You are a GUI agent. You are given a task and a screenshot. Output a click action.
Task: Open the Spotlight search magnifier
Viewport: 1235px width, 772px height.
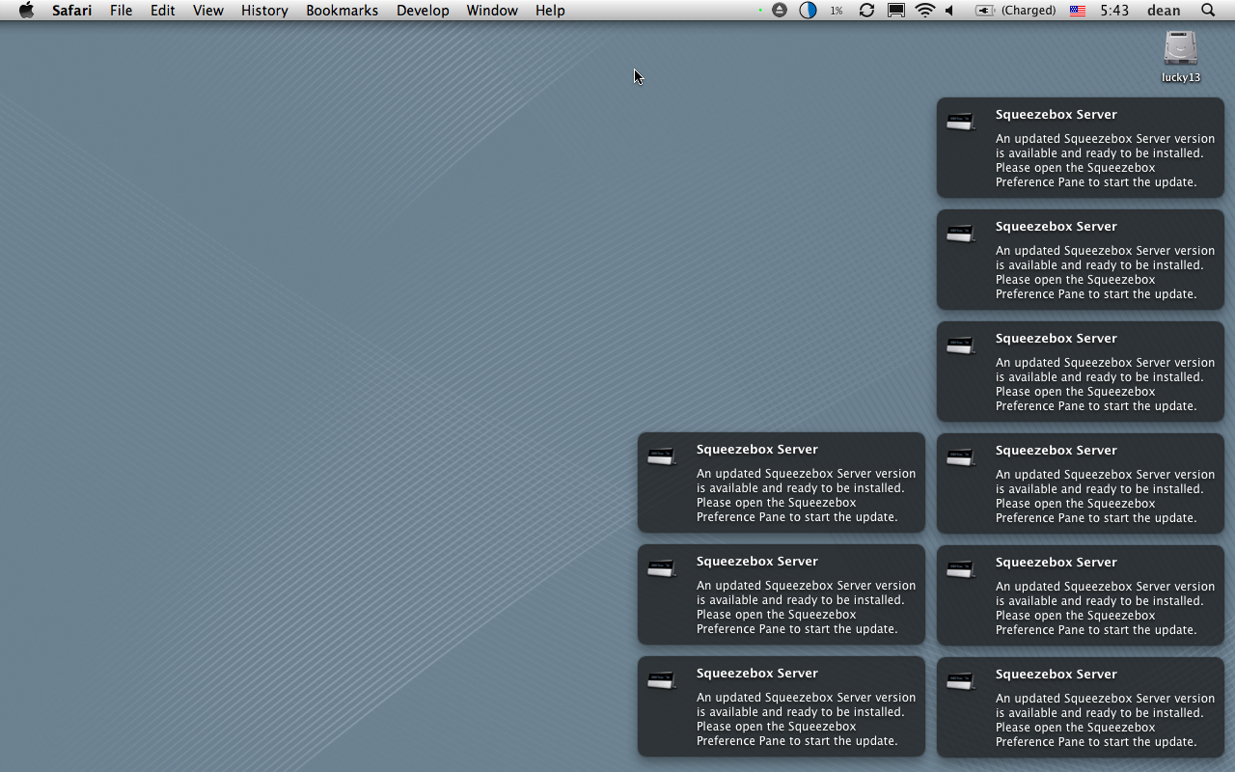[x=1208, y=11]
